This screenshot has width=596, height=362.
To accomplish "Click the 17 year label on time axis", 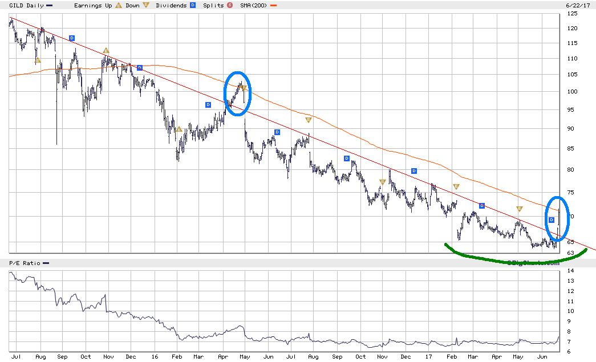I will (x=428, y=357).
